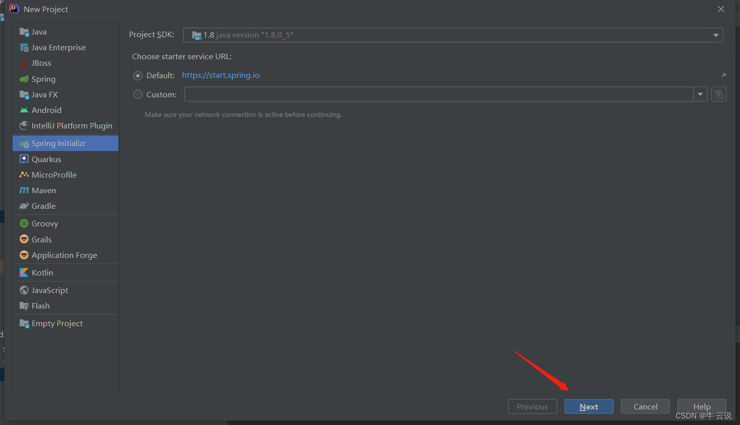Select JBoss label in list

[41, 63]
